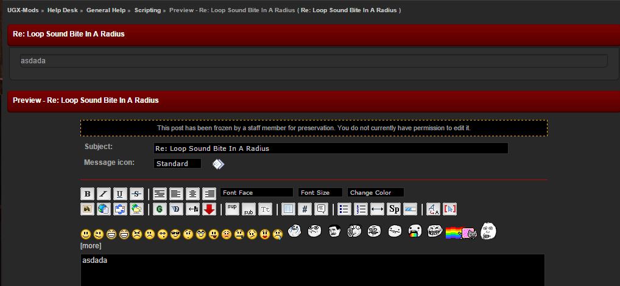Right-align the text
This screenshot has width=620, height=286.
click(209, 194)
